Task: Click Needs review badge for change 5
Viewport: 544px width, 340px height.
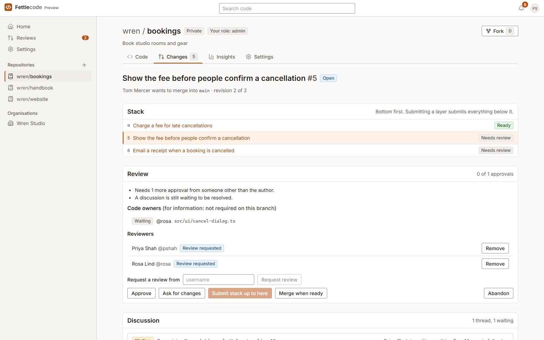Action: click(x=496, y=138)
